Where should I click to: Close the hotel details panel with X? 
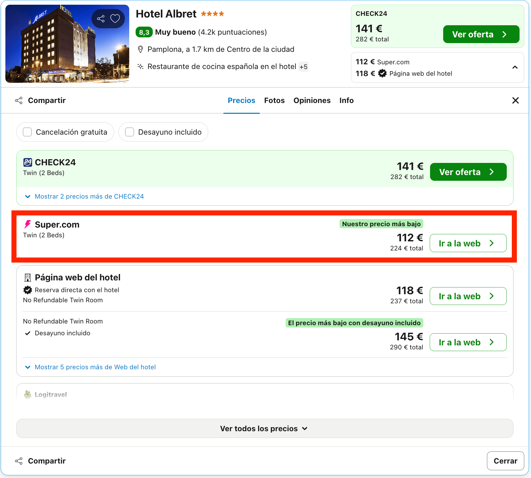tap(515, 100)
